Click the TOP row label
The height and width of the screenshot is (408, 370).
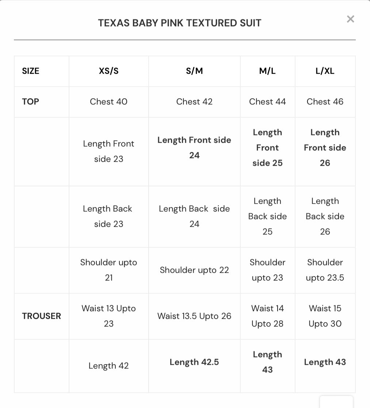(30, 102)
